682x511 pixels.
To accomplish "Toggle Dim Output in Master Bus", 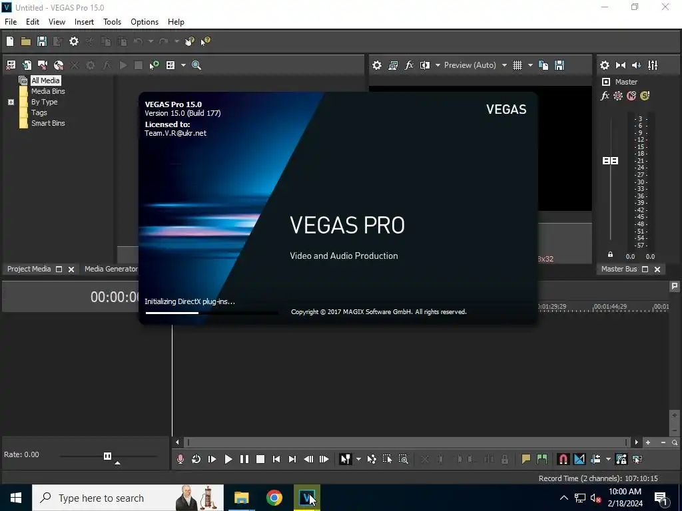I will 636,65.
